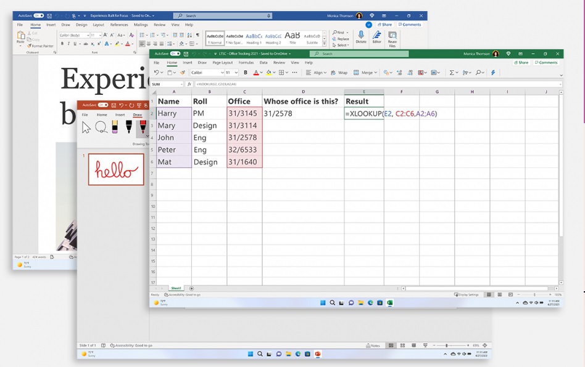Click show paragraph marks icon in Word
585x367 pixels.
click(x=197, y=34)
